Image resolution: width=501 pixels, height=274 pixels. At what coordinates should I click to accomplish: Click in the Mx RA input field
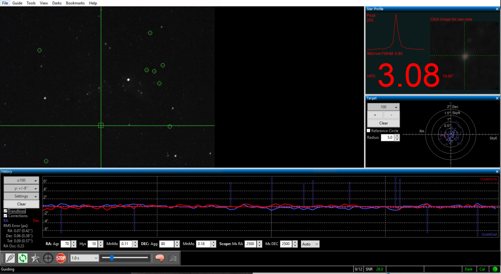coord(250,244)
